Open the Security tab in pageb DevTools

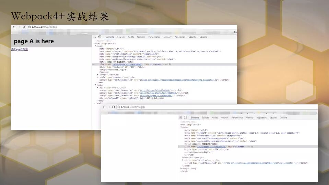coord(273,118)
